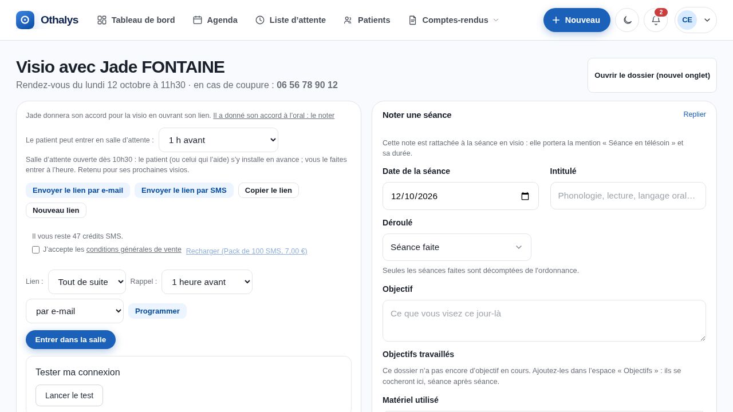The image size is (733, 412).
Task: Accept the conditions générales de vente checkbox
Action: 36,249
